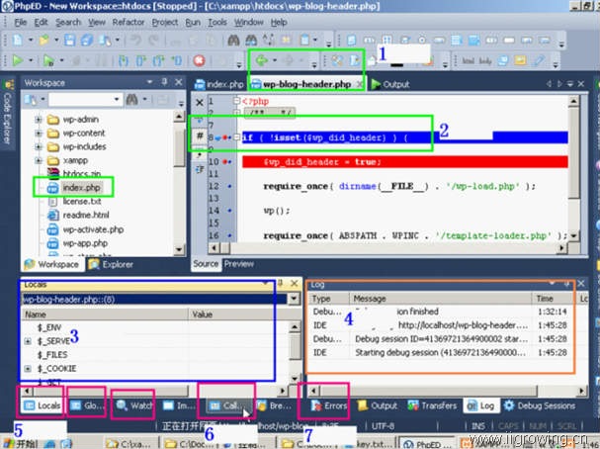600x449 pixels.
Task: Expand the $_COOKIE variable node
Action: point(28,369)
